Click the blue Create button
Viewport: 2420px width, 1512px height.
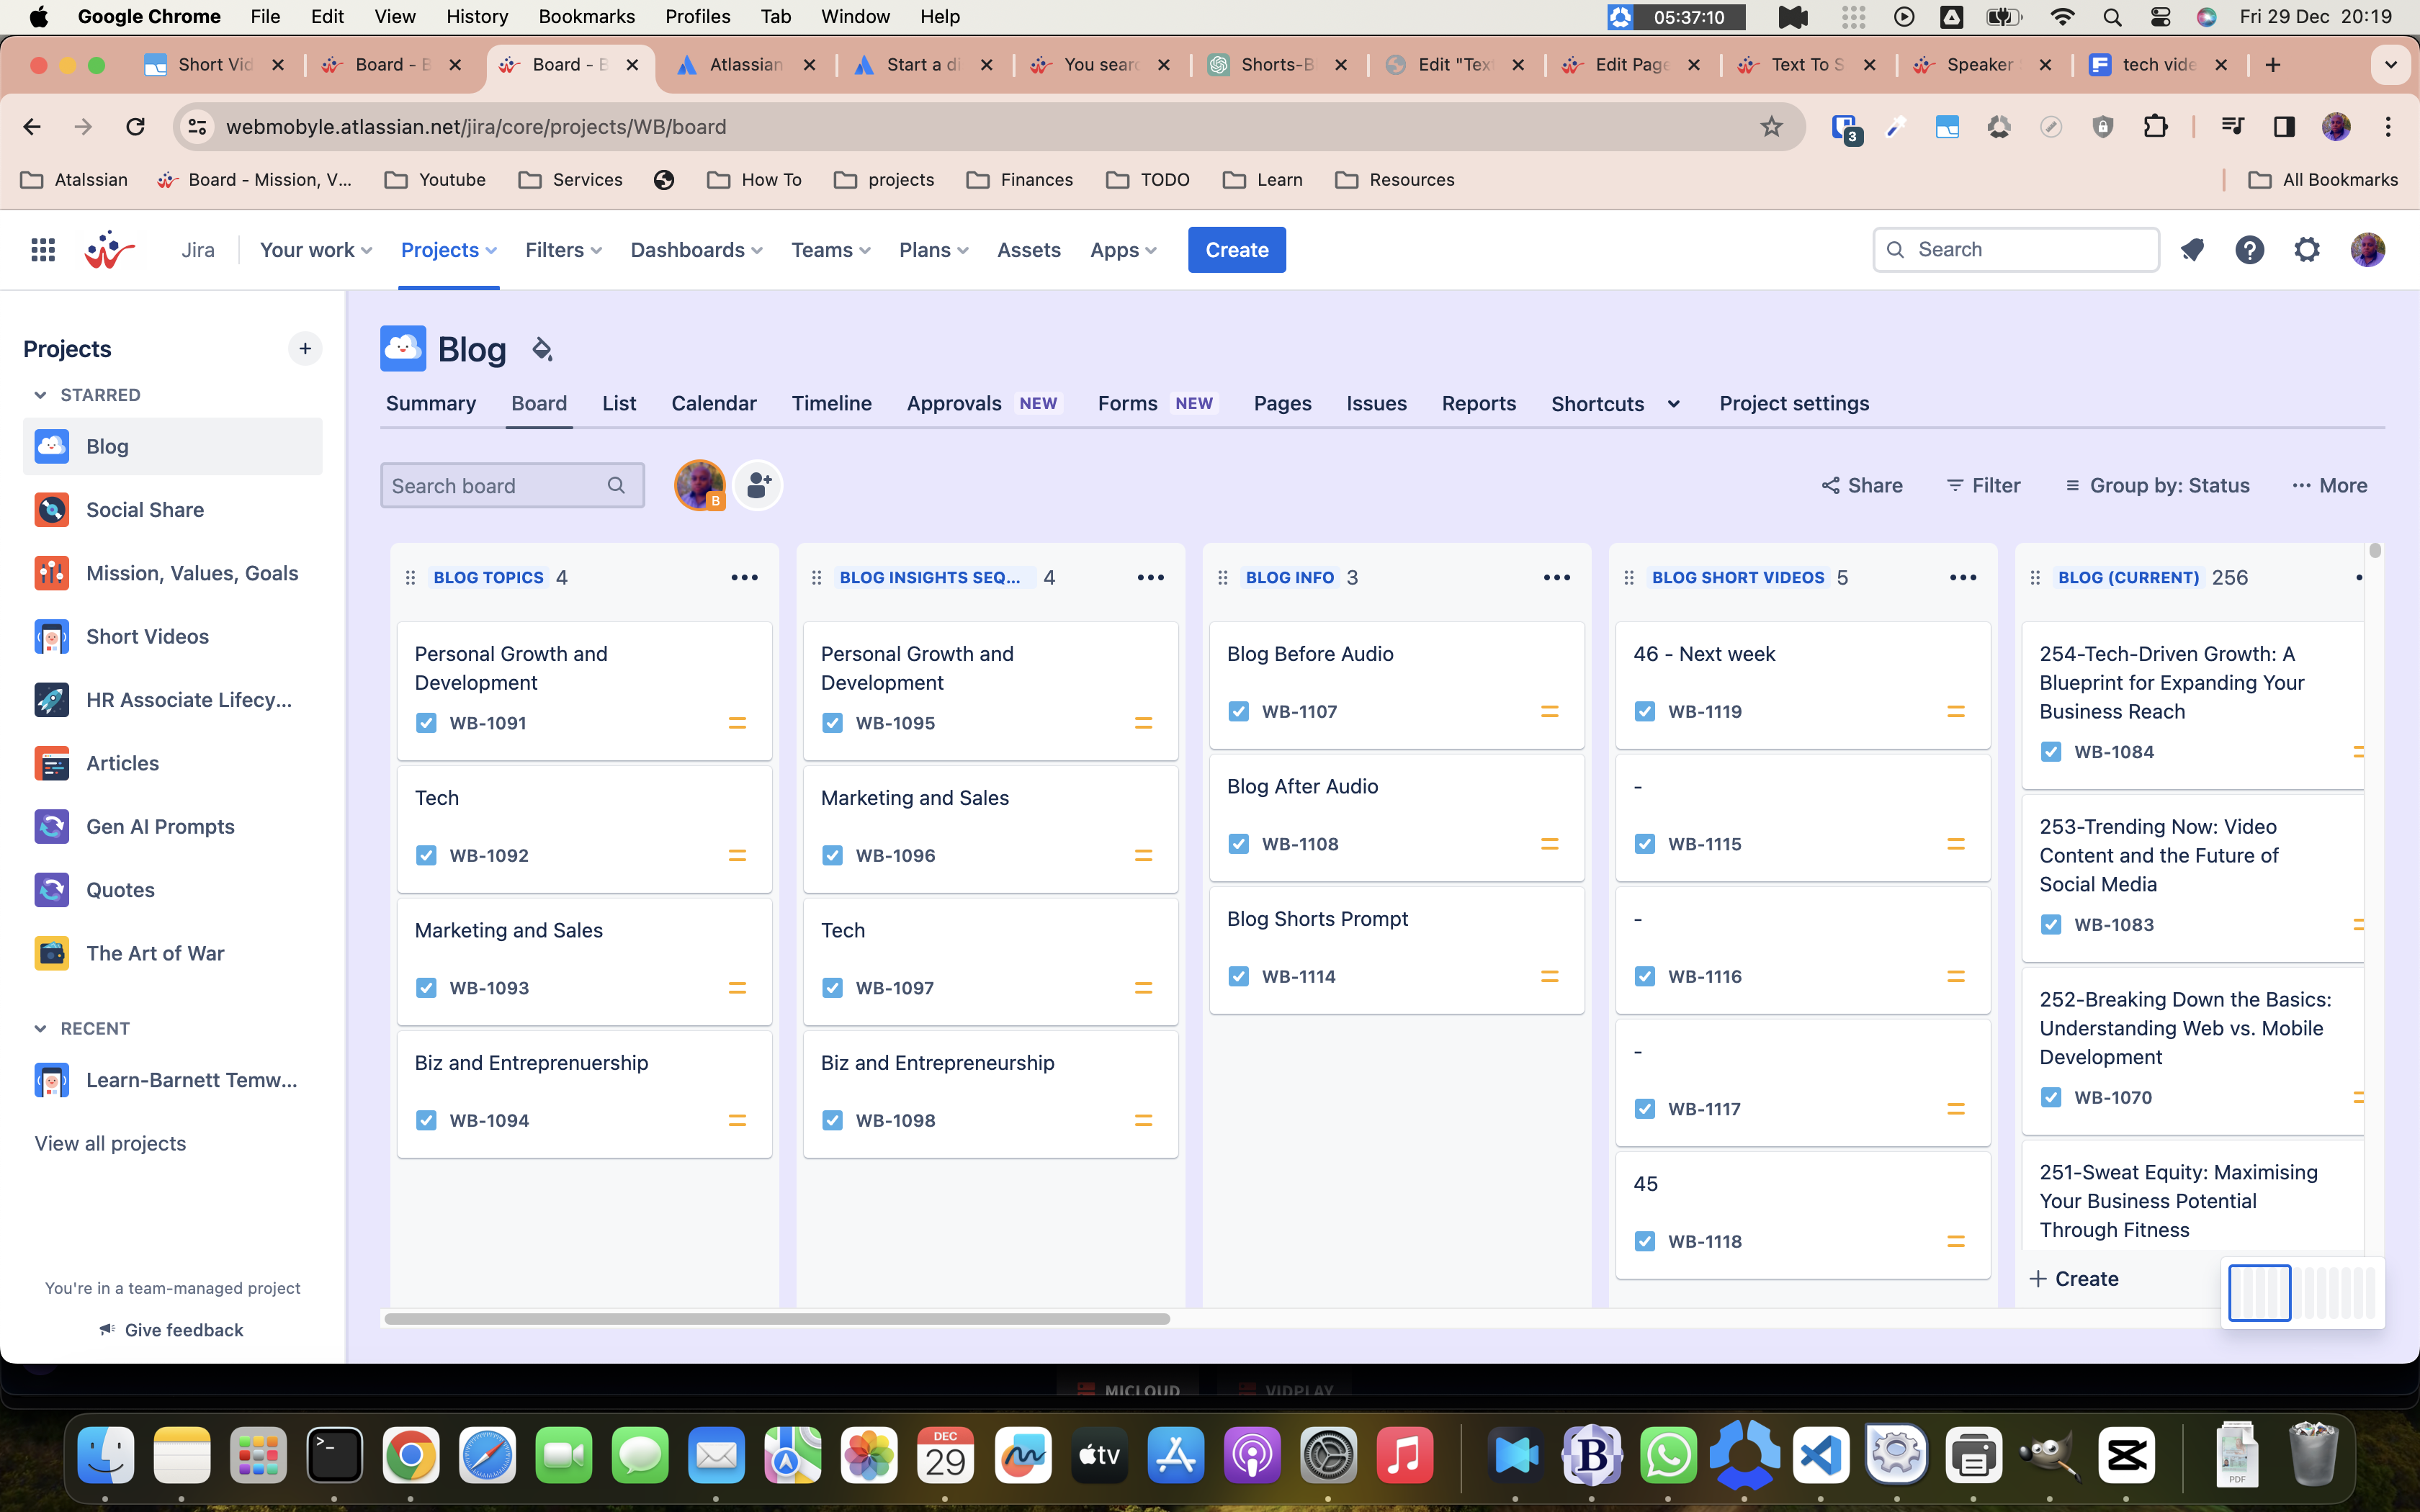click(x=1237, y=250)
